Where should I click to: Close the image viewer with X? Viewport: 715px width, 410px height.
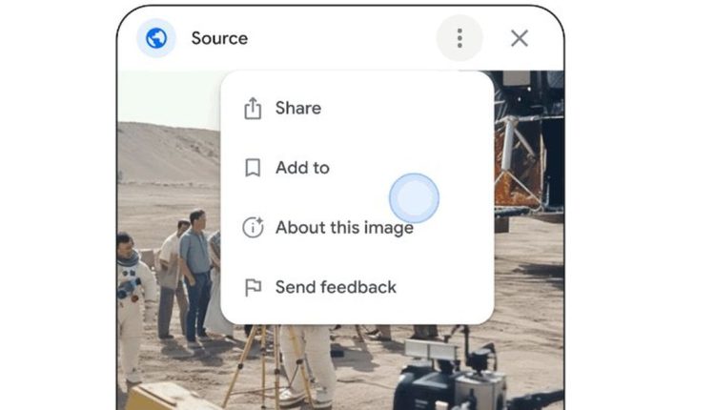click(x=520, y=38)
